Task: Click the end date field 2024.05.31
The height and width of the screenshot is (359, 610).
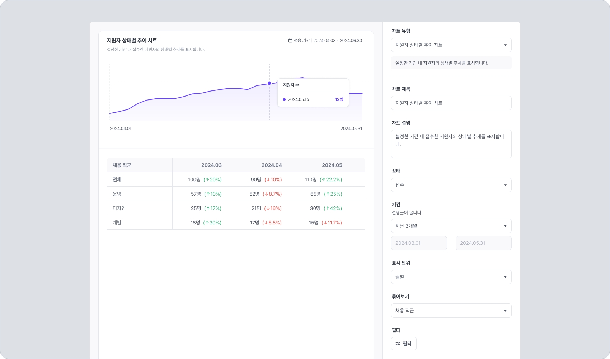Action: point(483,243)
